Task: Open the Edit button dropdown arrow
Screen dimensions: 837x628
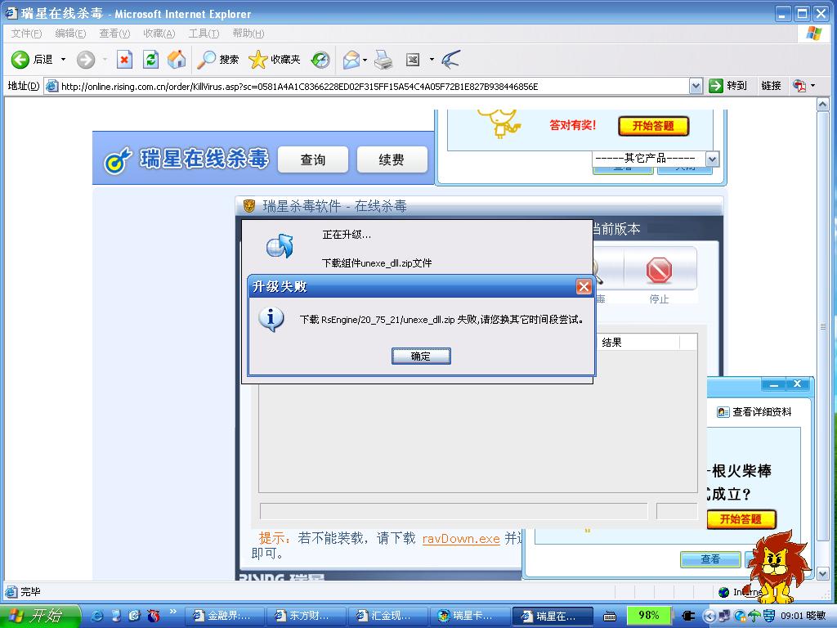Action: tap(432, 59)
